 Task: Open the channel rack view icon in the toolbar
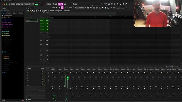94,8
